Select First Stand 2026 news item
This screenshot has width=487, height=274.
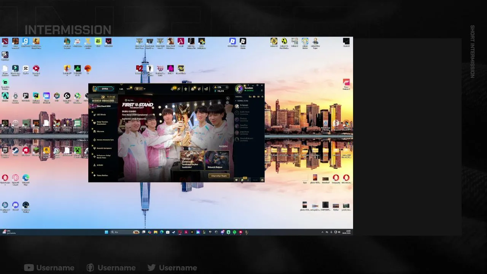[103, 106]
